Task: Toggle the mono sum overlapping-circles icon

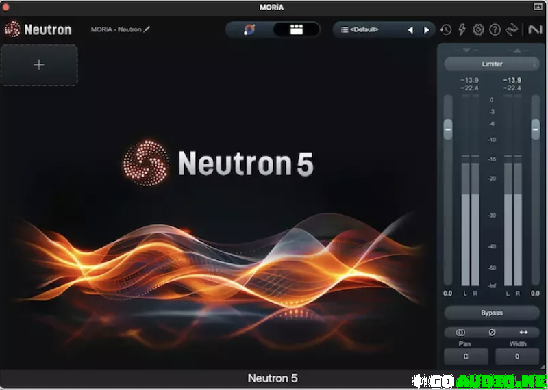Action: pos(460,332)
